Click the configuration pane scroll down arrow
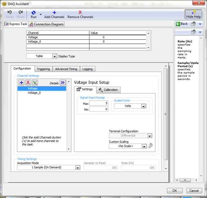Viewport: 207px width, 198px height. [x=166, y=169]
